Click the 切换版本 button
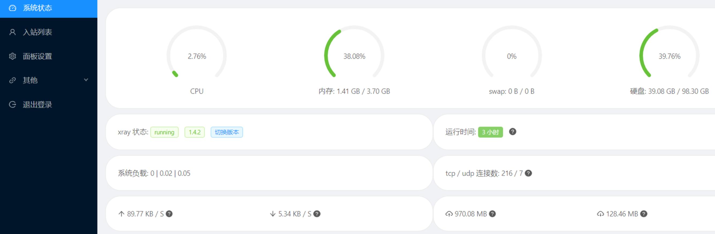 click(227, 132)
